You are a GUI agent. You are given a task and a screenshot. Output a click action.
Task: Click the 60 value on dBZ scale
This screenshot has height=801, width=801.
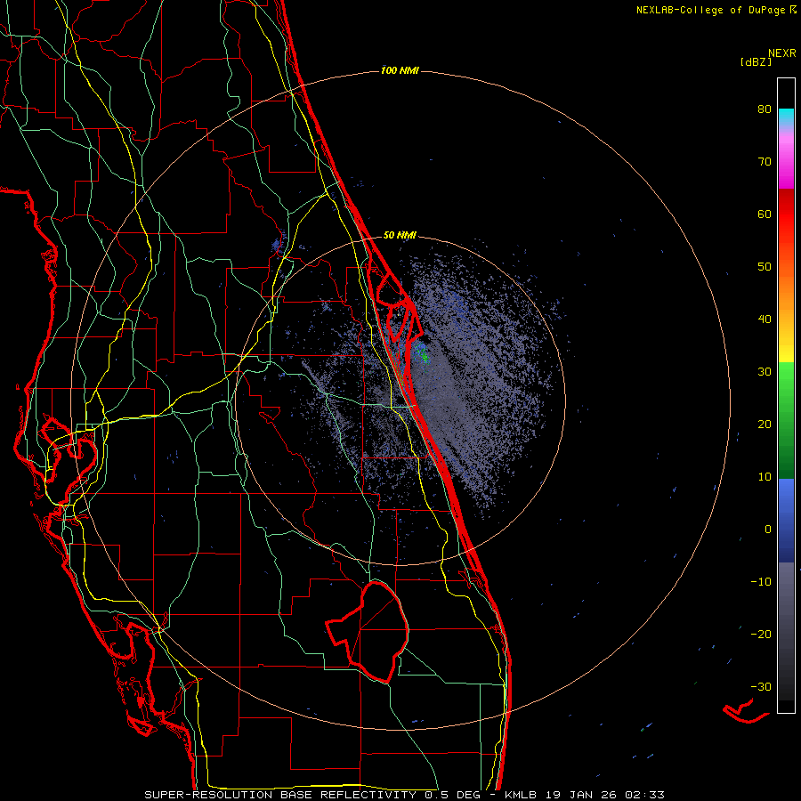tap(765, 214)
